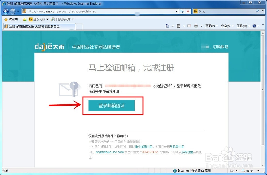Viewport: 267px width, 175px height.
Task: Open a new blank tab
Action: click(x=79, y=27)
